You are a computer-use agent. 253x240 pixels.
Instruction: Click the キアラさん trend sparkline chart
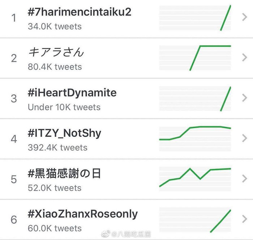tap(195, 58)
